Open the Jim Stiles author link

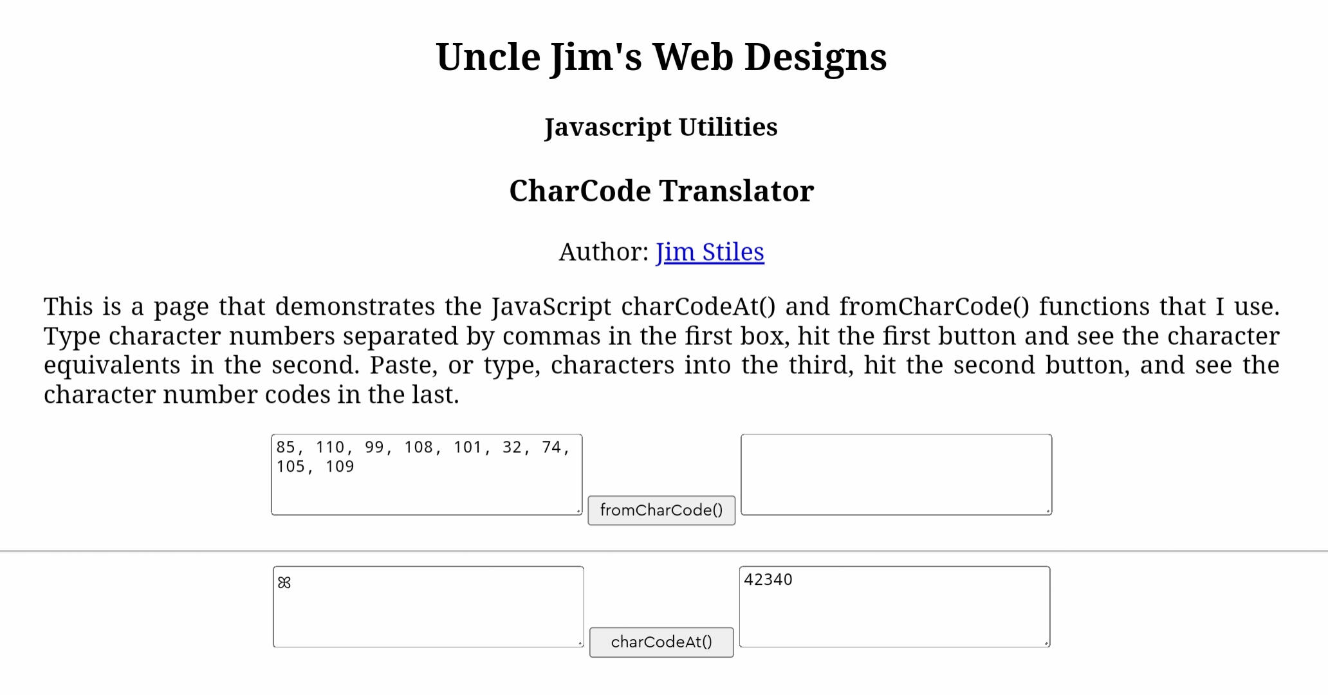point(710,252)
